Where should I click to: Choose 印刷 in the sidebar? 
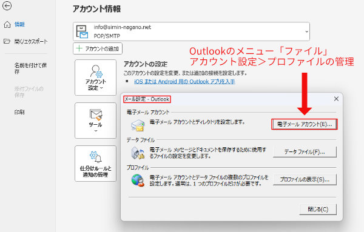(x=19, y=112)
